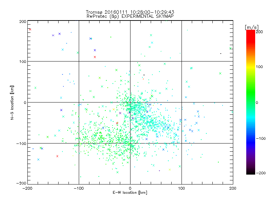Screen dimensions: 274x205
Task: Click the x-axis tick label '200'
Action: coord(233,188)
